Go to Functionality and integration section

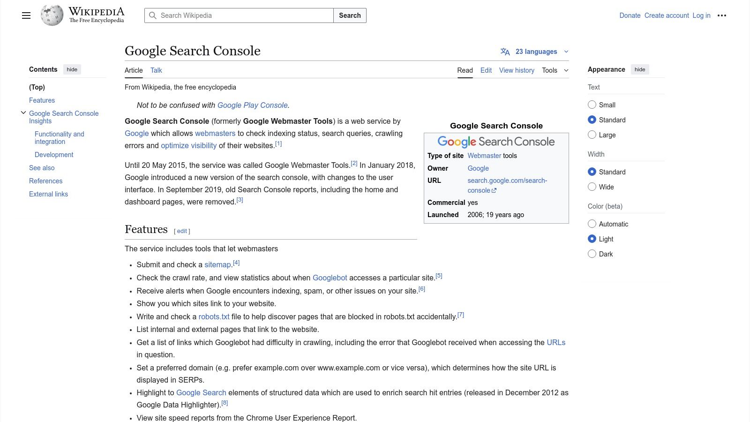click(60, 138)
